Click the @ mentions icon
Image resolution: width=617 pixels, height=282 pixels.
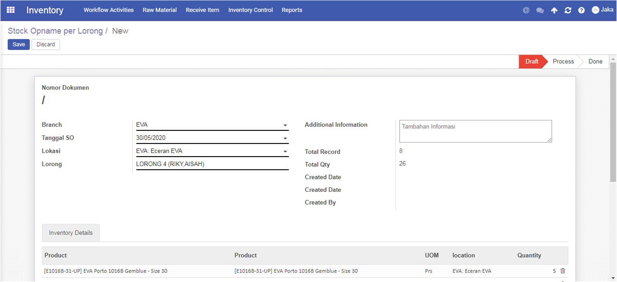tap(526, 10)
